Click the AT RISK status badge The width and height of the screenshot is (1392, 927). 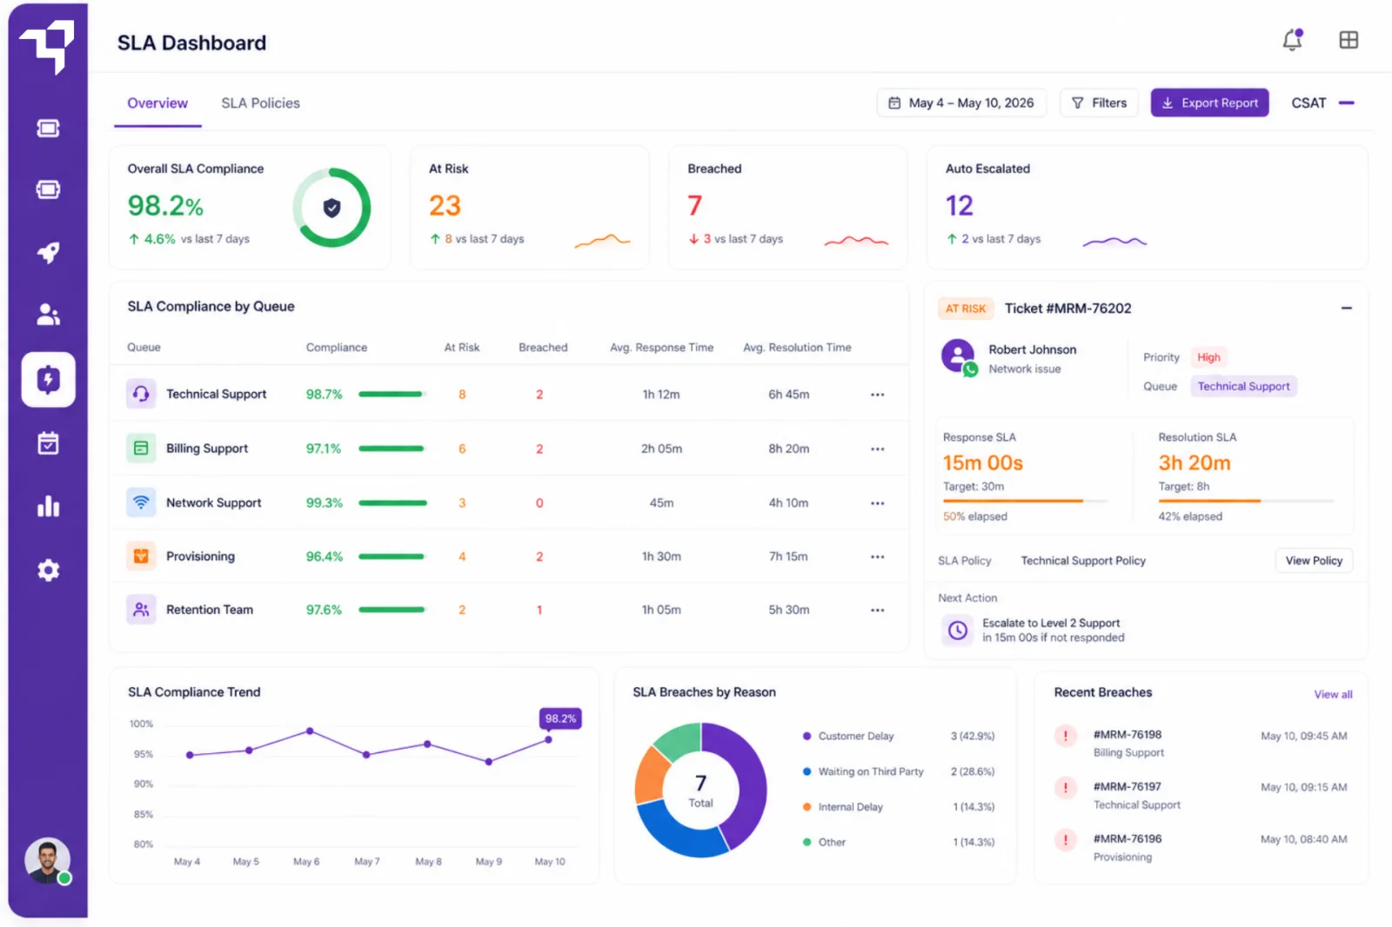pyautogui.click(x=966, y=309)
